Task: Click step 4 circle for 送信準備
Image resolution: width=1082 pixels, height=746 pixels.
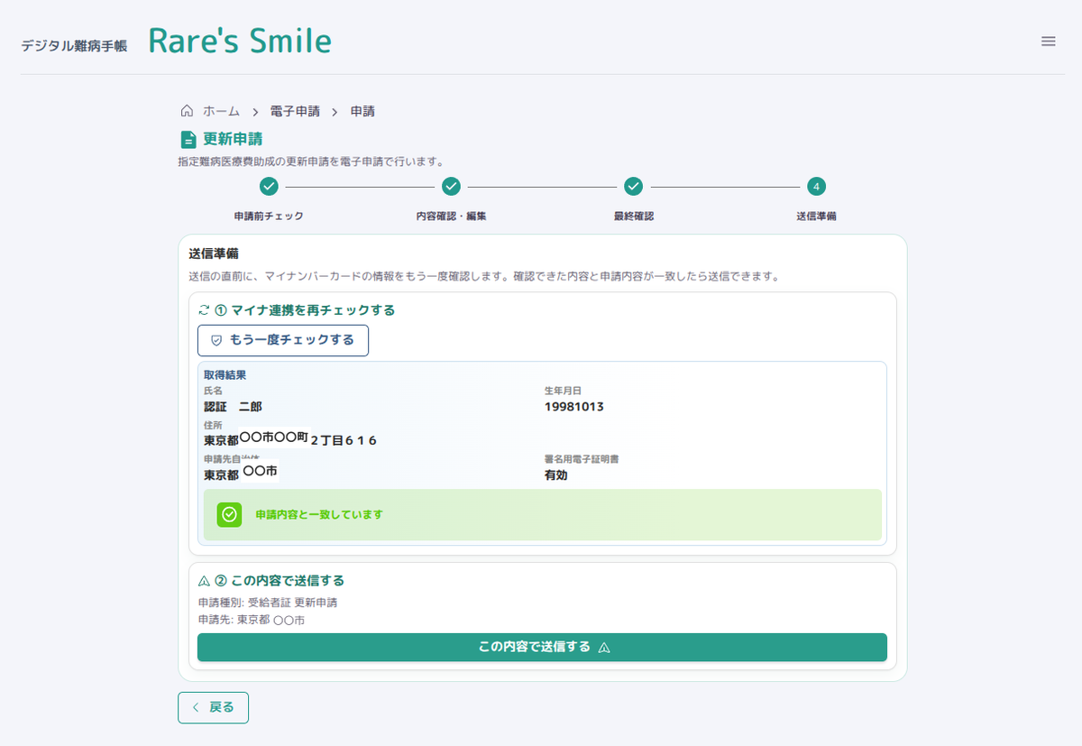Action: click(x=816, y=187)
